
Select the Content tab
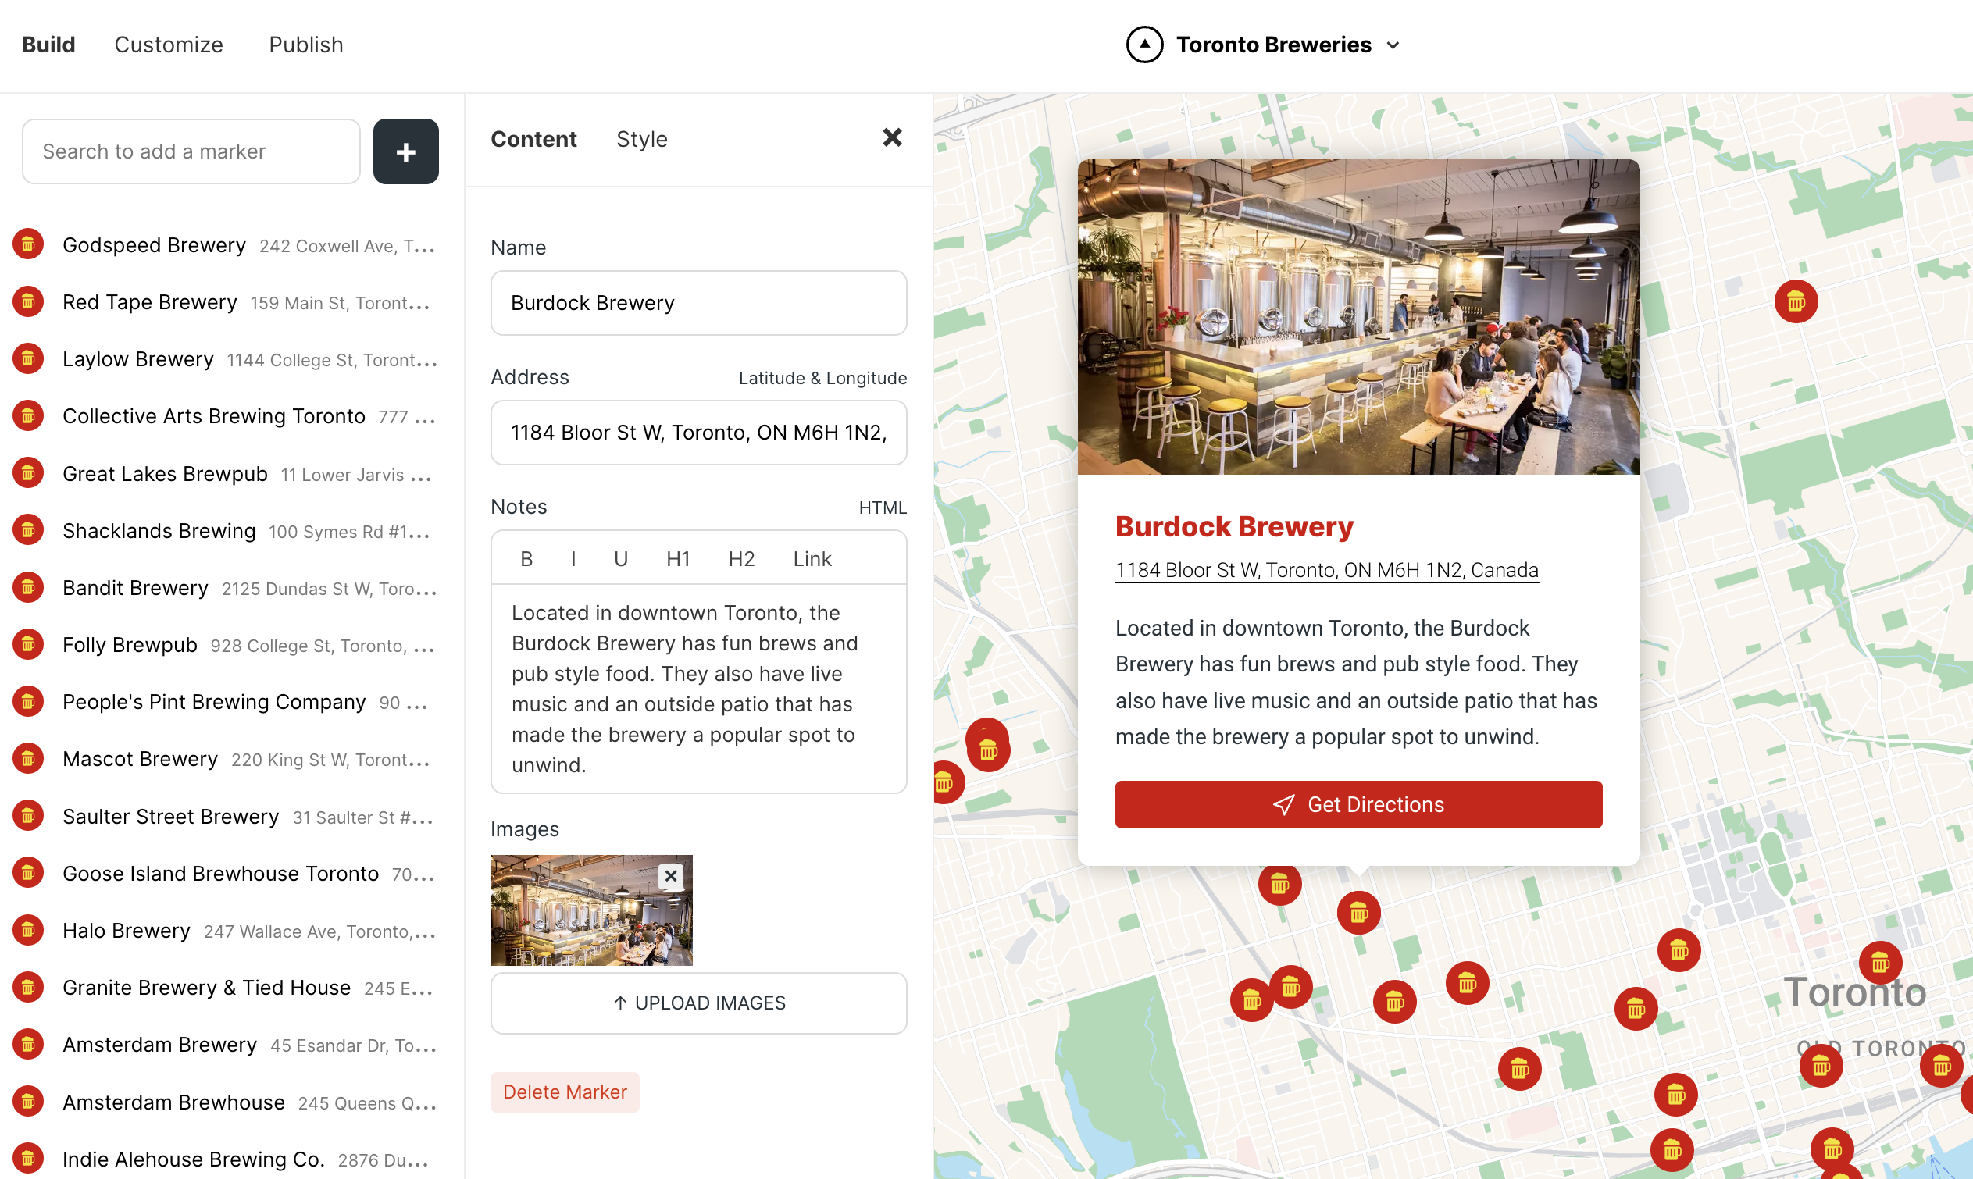point(533,139)
